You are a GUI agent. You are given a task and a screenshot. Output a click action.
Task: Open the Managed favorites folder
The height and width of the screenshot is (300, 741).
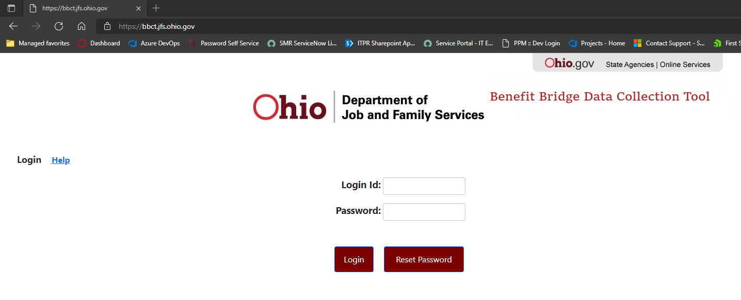[x=38, y=43]
